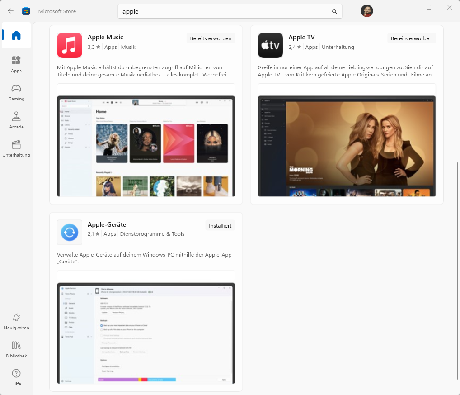Open the Apple Music title link
The height and width of the screenshot is (395, 460).
point(105,37)
